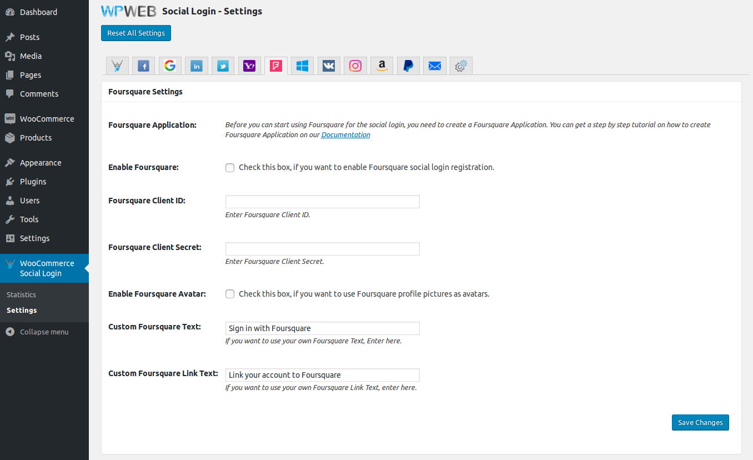Open the LinkedIn tab icon
This screenshot has height=460, width=753.
tap(197, 66)
